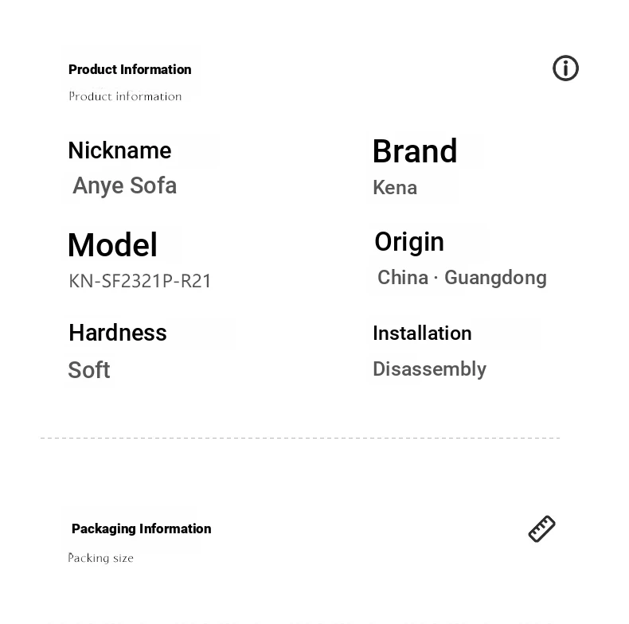Image resolution: width=629 pixels, height=624 pixels.
Task: Click the circled info icon
Action: click(565, 68)
